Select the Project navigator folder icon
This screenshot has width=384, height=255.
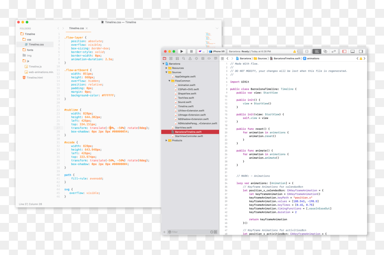coord(165,58)
